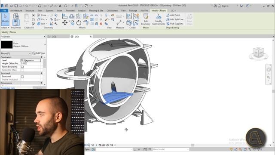Click the Edit Type button
The image size is (275, 155).
(x=39, y=53)
